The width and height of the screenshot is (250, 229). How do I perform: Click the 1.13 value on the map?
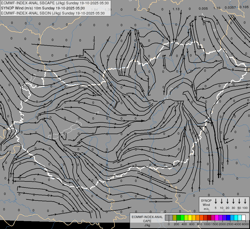176,9
